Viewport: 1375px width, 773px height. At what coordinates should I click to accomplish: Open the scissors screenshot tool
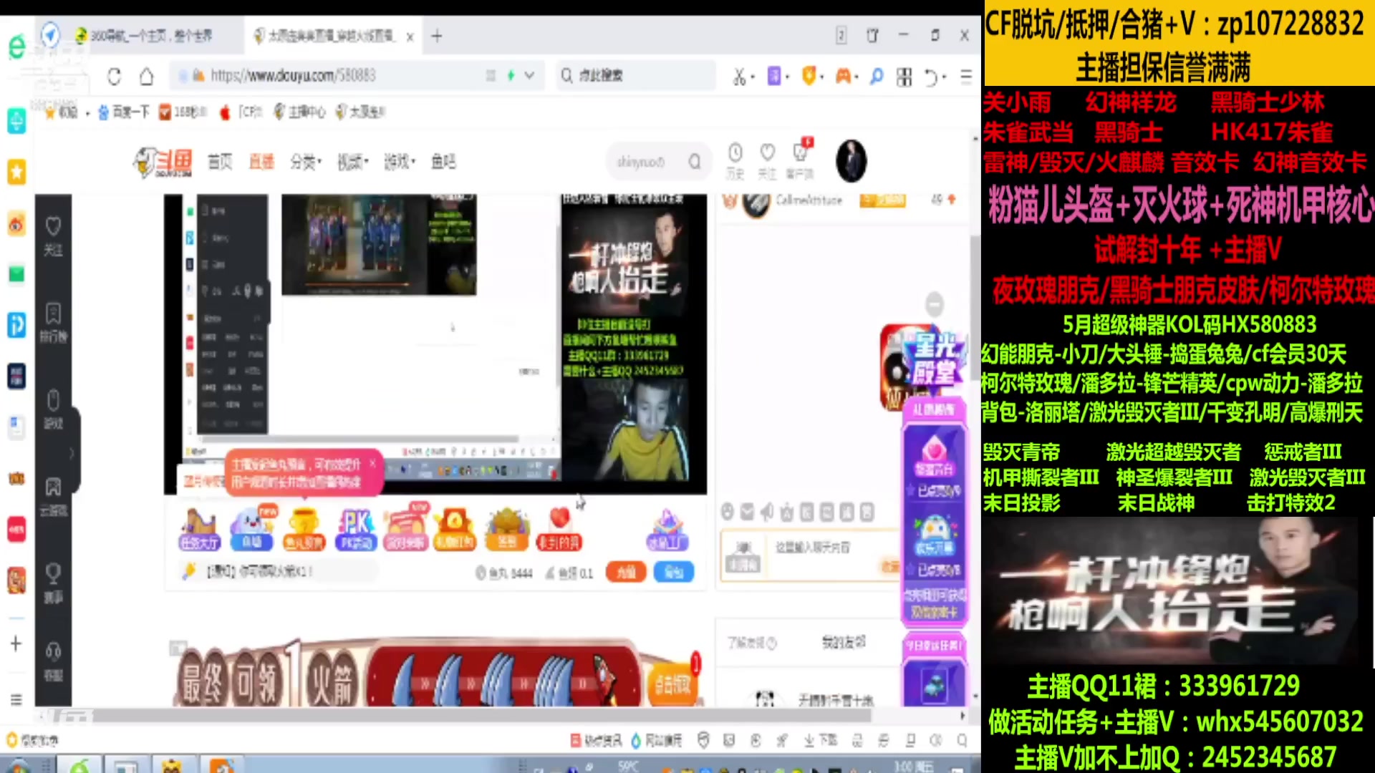tap(740, 76)
